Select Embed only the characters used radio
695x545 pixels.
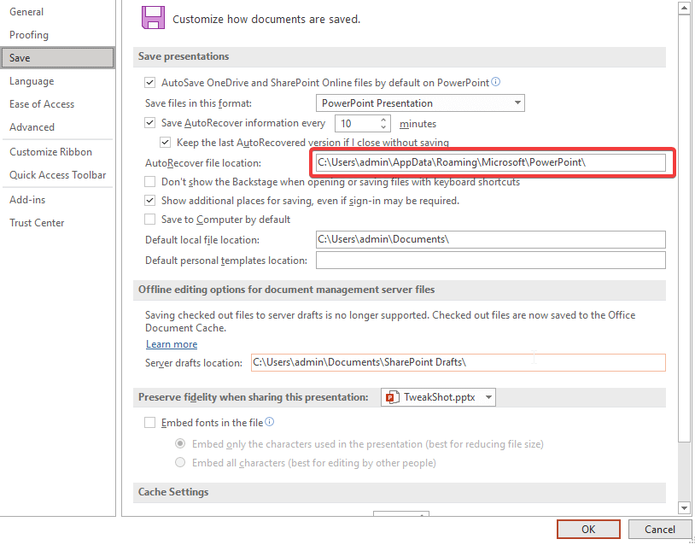(x=180, y=443)
